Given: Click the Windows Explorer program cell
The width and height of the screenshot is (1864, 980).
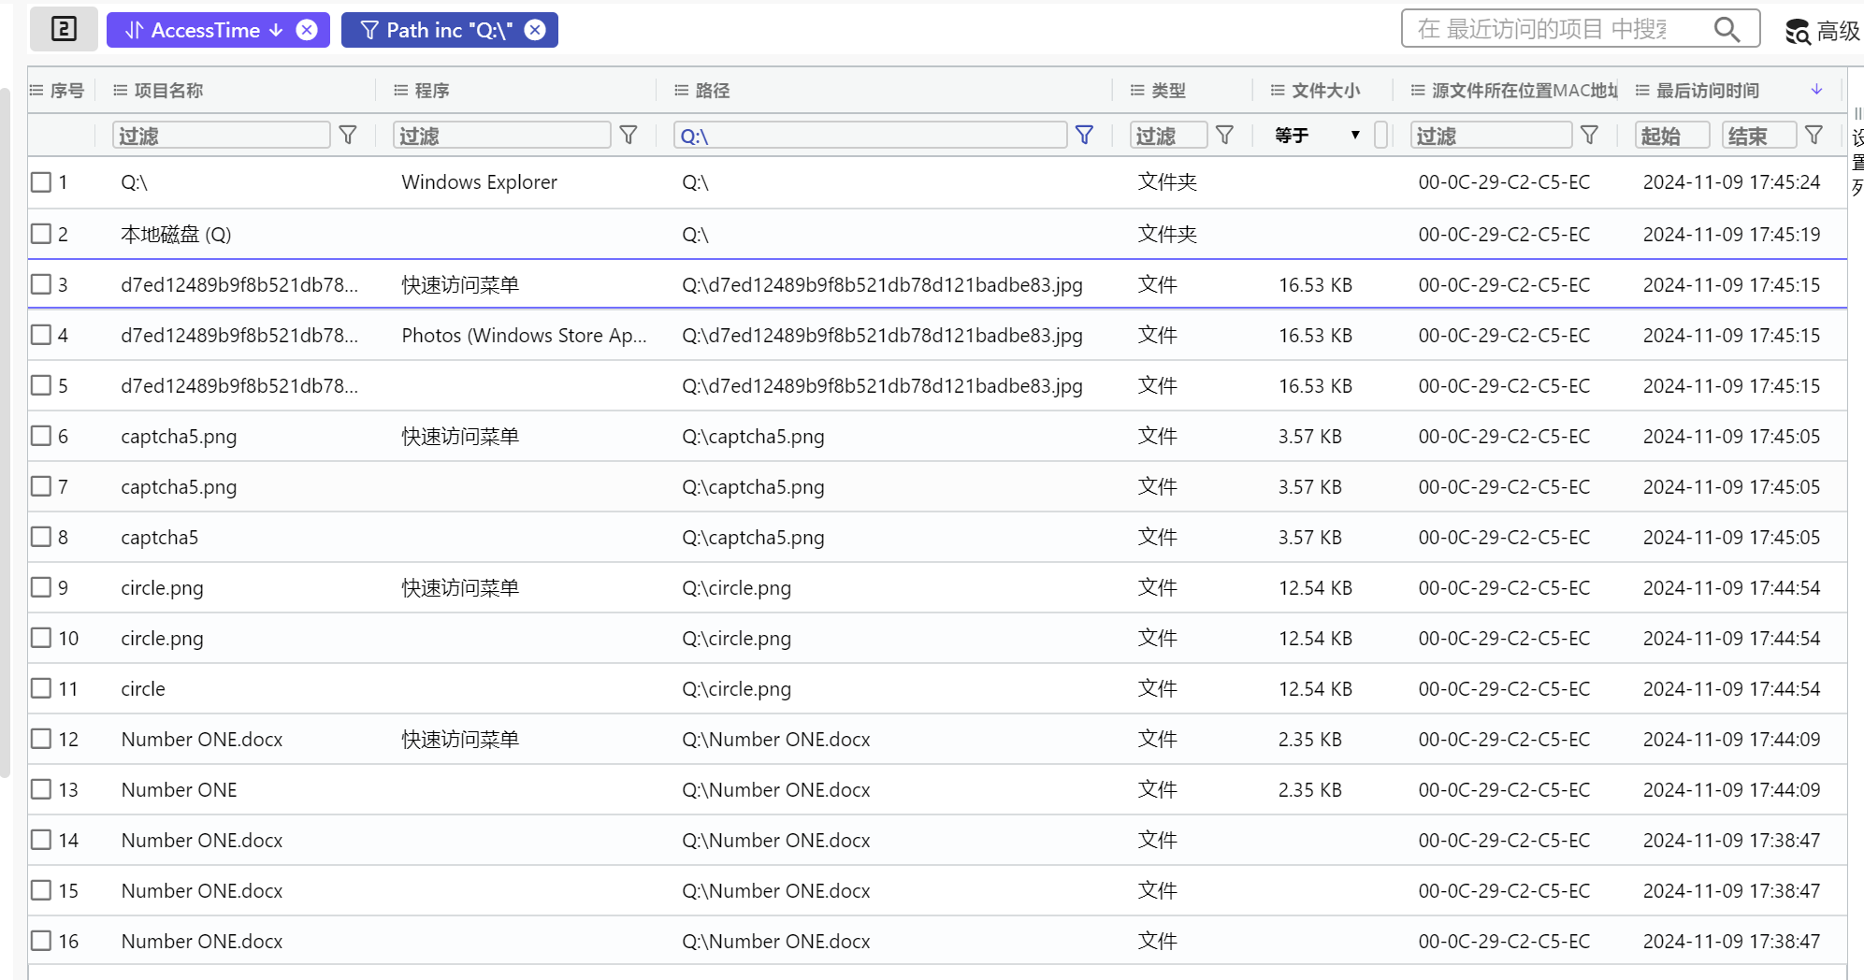Looking at the screenshot, I should [x=479, y=182].
